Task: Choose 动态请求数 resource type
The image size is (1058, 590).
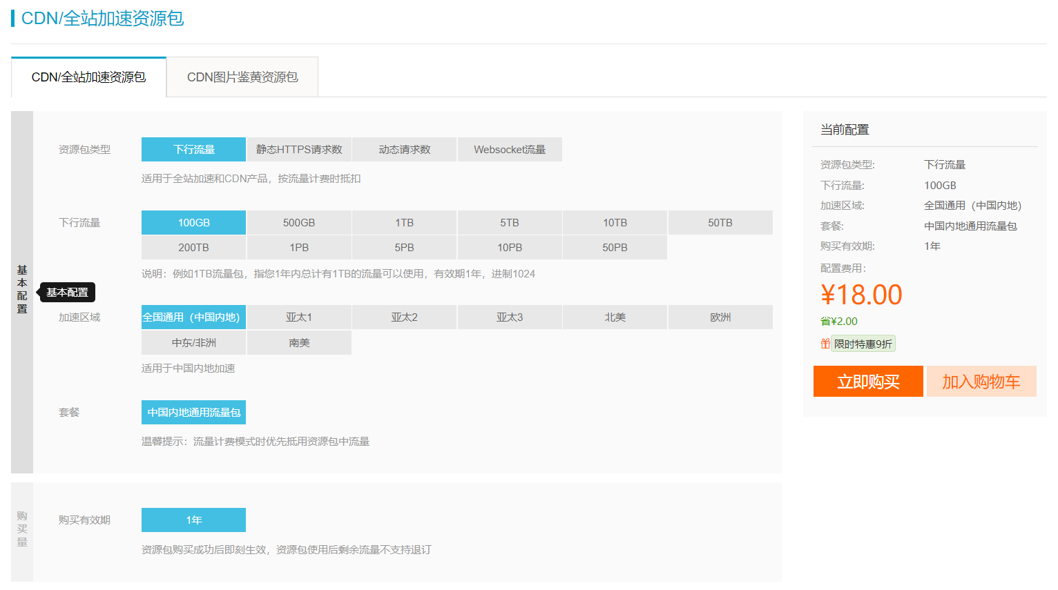Action: click(405, 150)
